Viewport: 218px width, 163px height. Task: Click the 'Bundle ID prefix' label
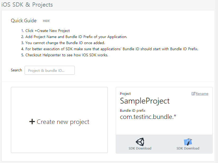[x=132, y=111]
